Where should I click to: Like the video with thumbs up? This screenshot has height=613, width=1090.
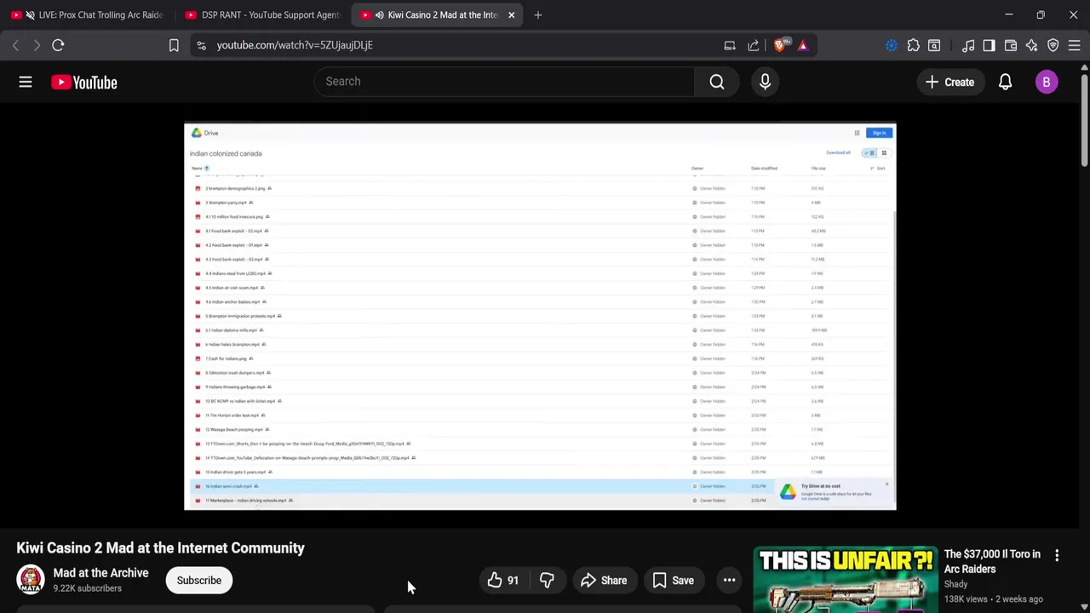[502, 581]
